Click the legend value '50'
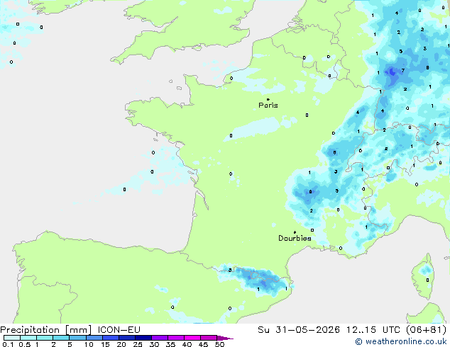 219,344
